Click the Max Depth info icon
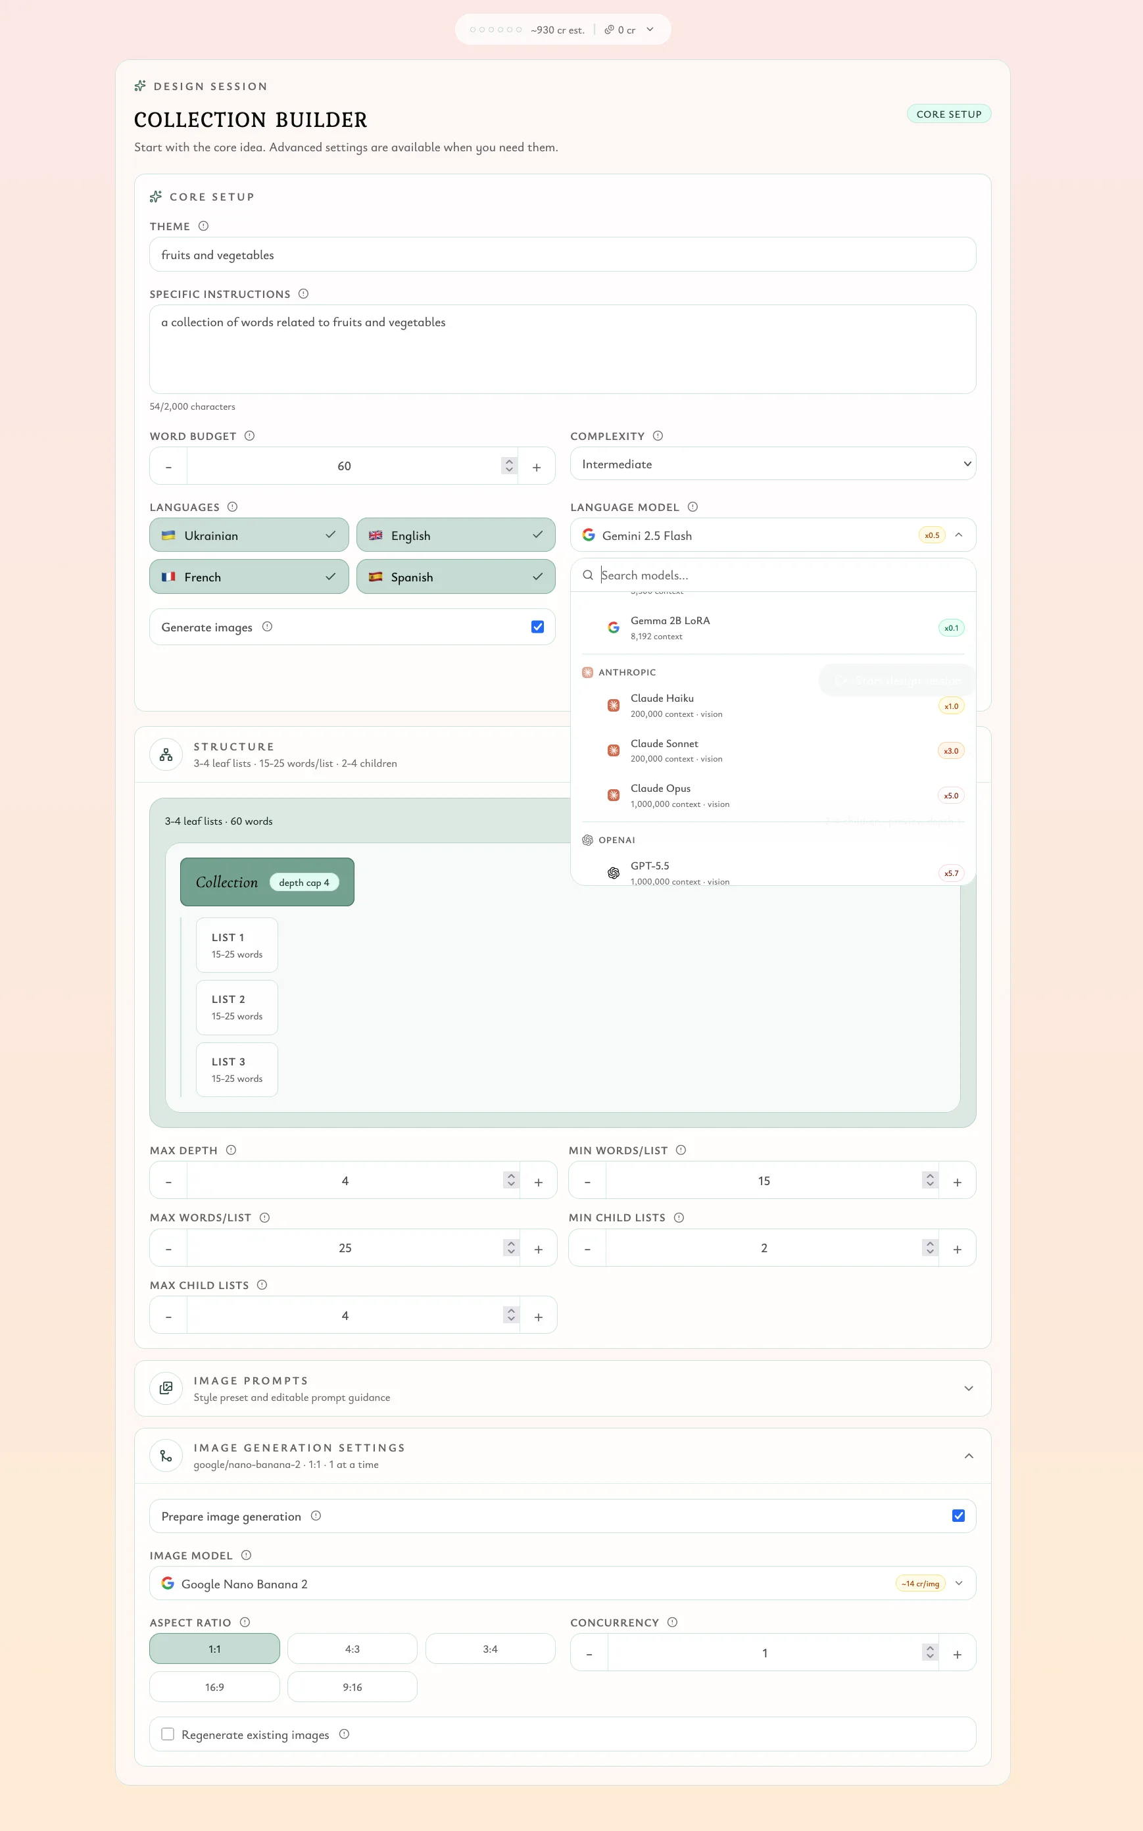 point(231,1149)
